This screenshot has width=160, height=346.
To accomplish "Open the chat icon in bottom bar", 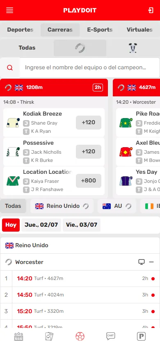I will 111,336.
